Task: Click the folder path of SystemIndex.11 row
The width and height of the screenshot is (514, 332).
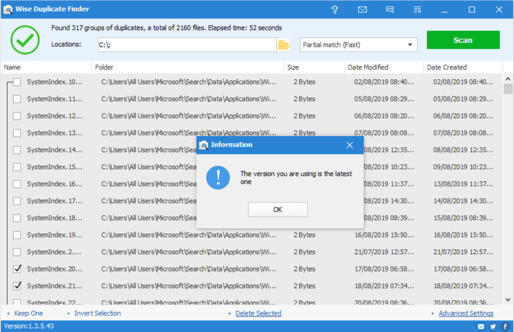Action: 189,99
